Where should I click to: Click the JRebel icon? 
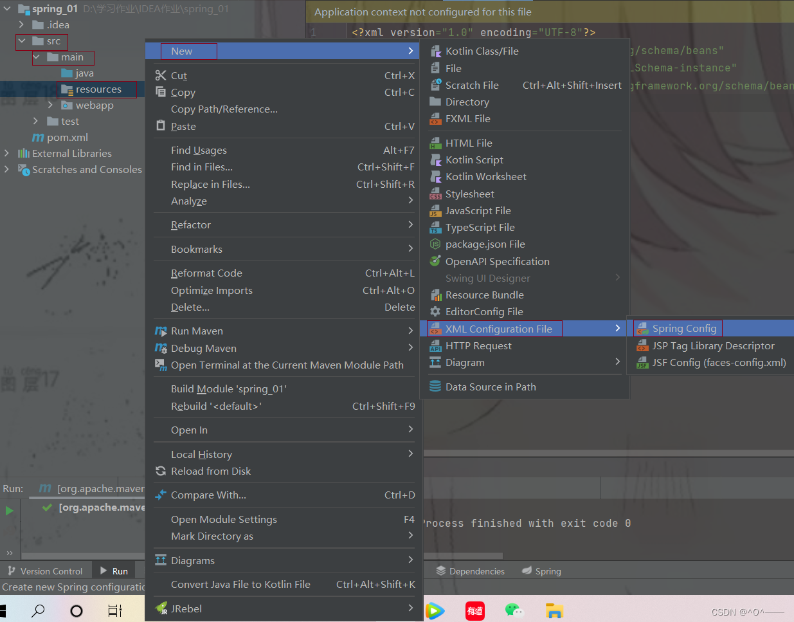tap(161, 608)
